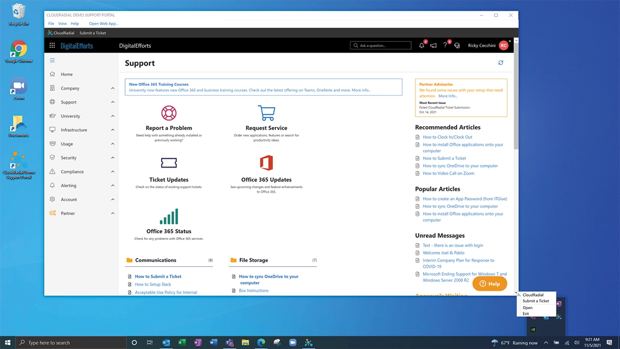Open Outlook from the taskbar

click(166, 342)
